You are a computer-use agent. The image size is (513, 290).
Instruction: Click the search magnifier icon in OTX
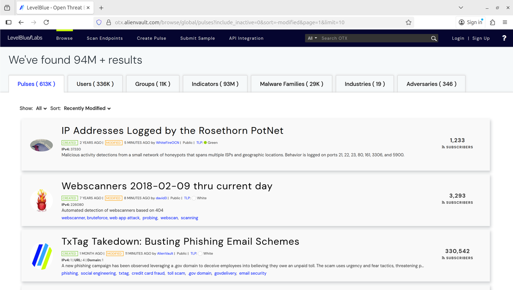coord(434,38)
